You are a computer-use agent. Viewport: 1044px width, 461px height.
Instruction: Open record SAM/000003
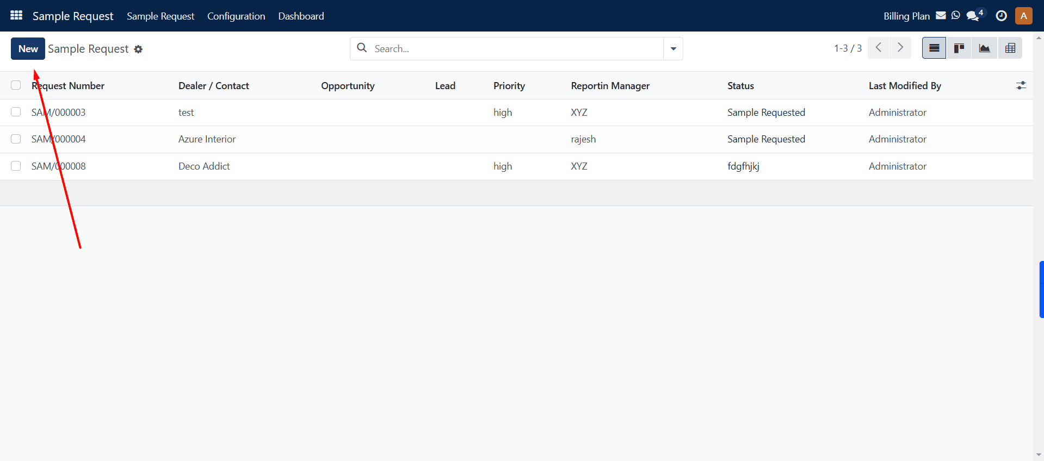coord(58,112)
